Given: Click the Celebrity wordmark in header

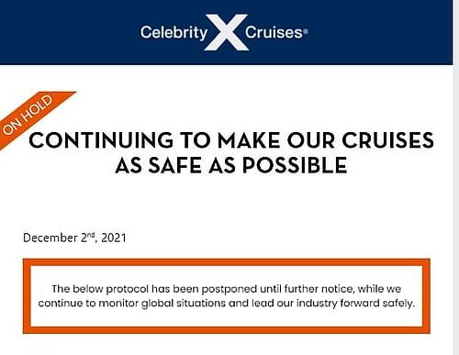Looking at the screenshot, I should point(174,32).
